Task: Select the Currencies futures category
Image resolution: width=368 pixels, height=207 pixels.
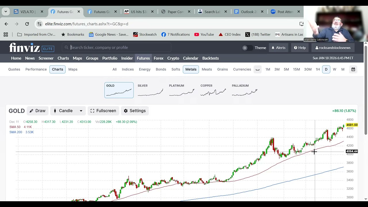Action: pos(242,69)
